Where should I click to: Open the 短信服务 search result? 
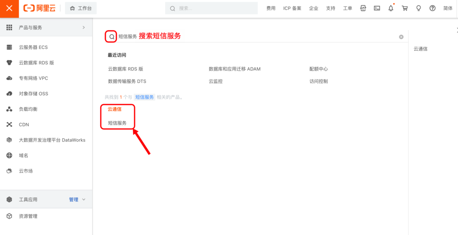pyautogui.click(x=117, y=123)
